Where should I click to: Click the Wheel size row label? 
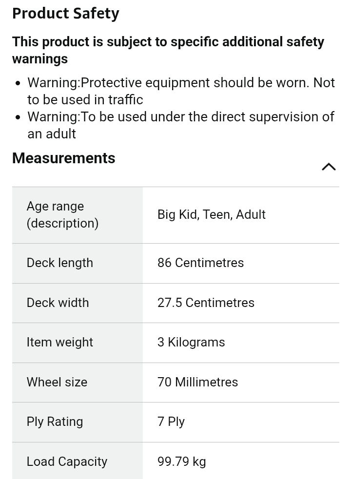pyautogui.click(x=57, y=382)
